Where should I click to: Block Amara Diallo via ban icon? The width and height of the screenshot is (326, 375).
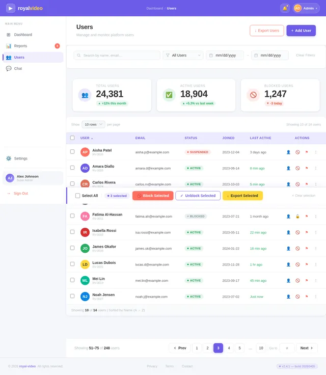(297, 168)
